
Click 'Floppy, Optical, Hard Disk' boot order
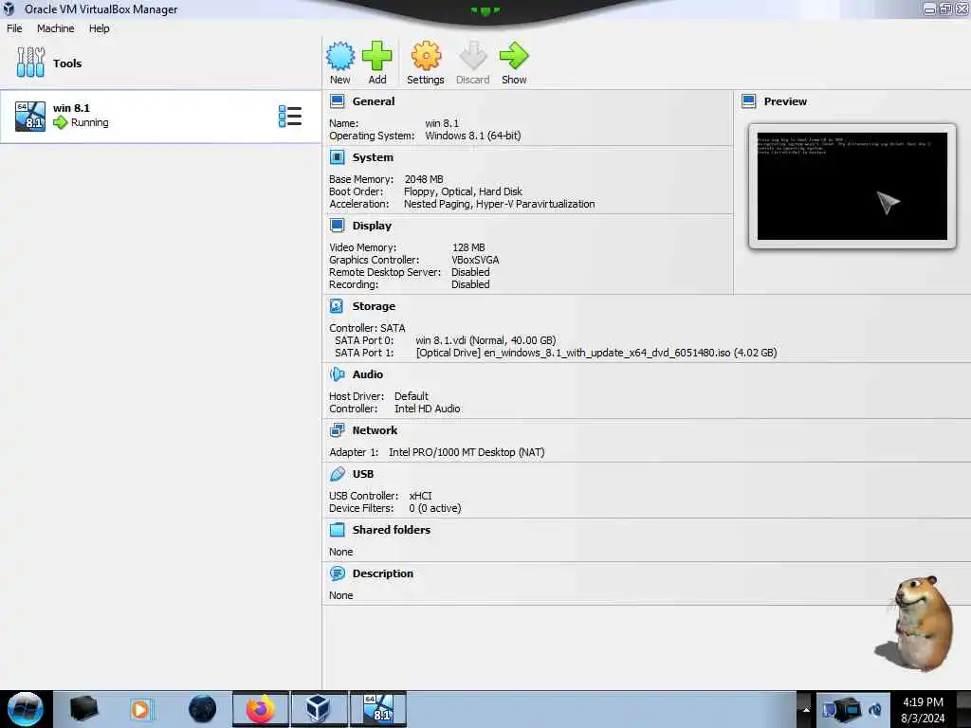(463, 191)
